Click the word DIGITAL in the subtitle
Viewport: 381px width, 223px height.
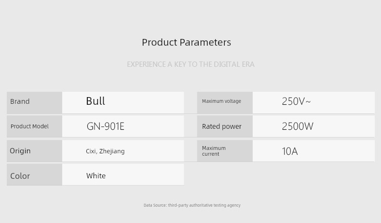(x=227, y=64)
